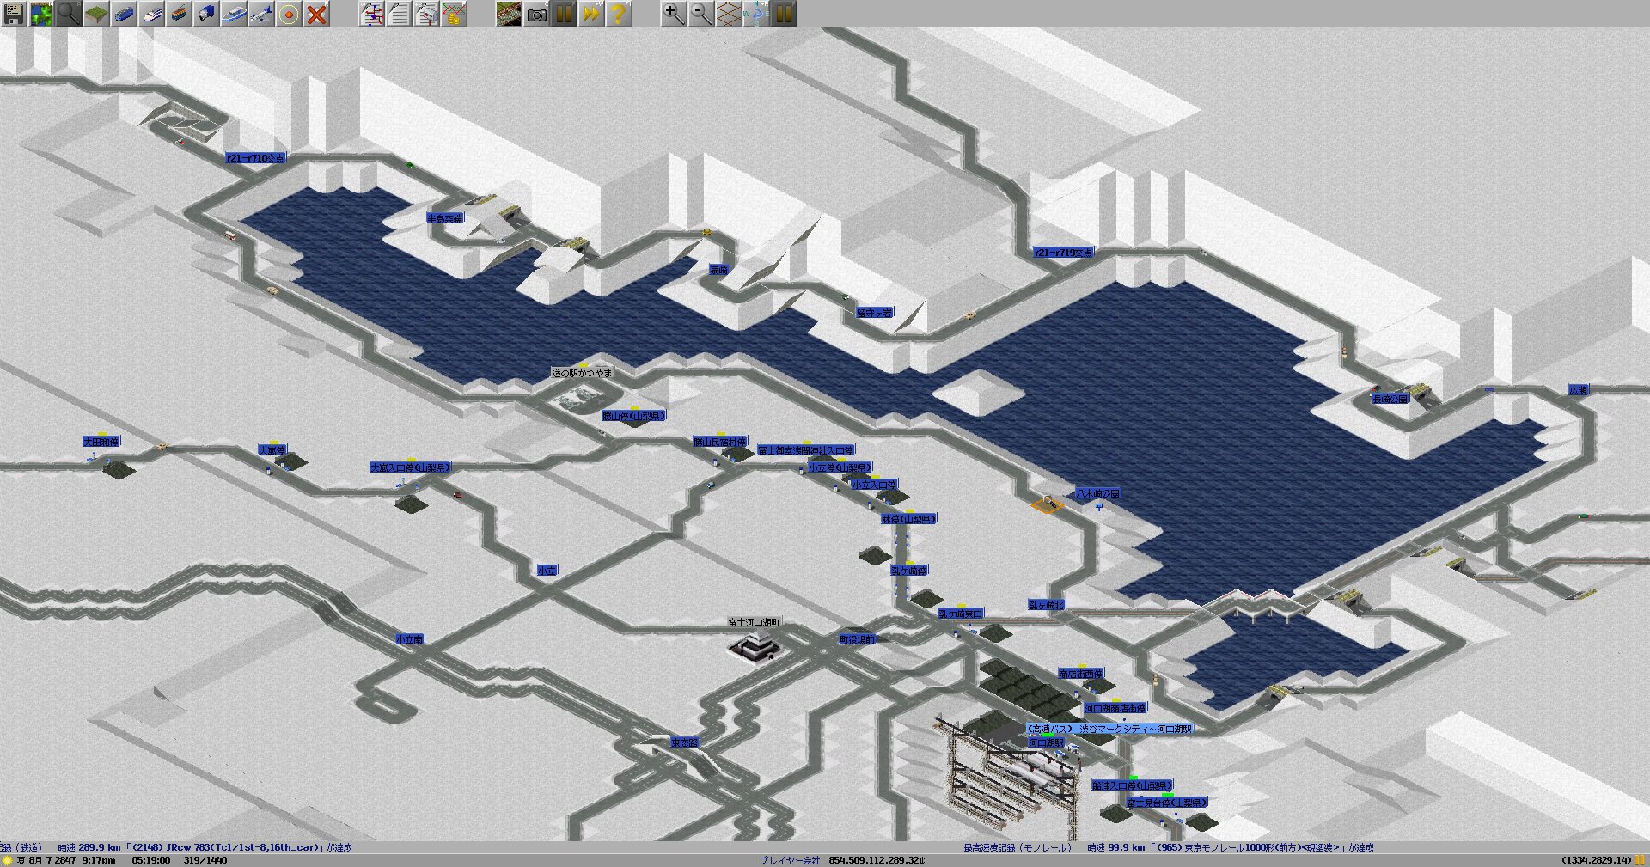Open the airplane air tools menu
Image resolution: width=1650 pixels, height=867 pixels.
click(262, 14)
